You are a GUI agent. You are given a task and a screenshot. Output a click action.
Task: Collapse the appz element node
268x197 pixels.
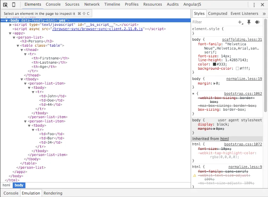point(10,33)
